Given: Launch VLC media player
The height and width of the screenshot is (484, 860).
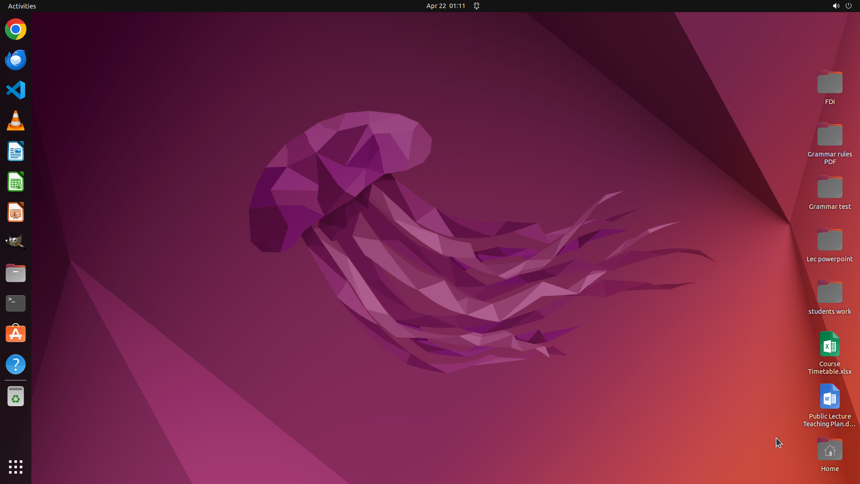Looking at the screenshot, I should (16, 121).
